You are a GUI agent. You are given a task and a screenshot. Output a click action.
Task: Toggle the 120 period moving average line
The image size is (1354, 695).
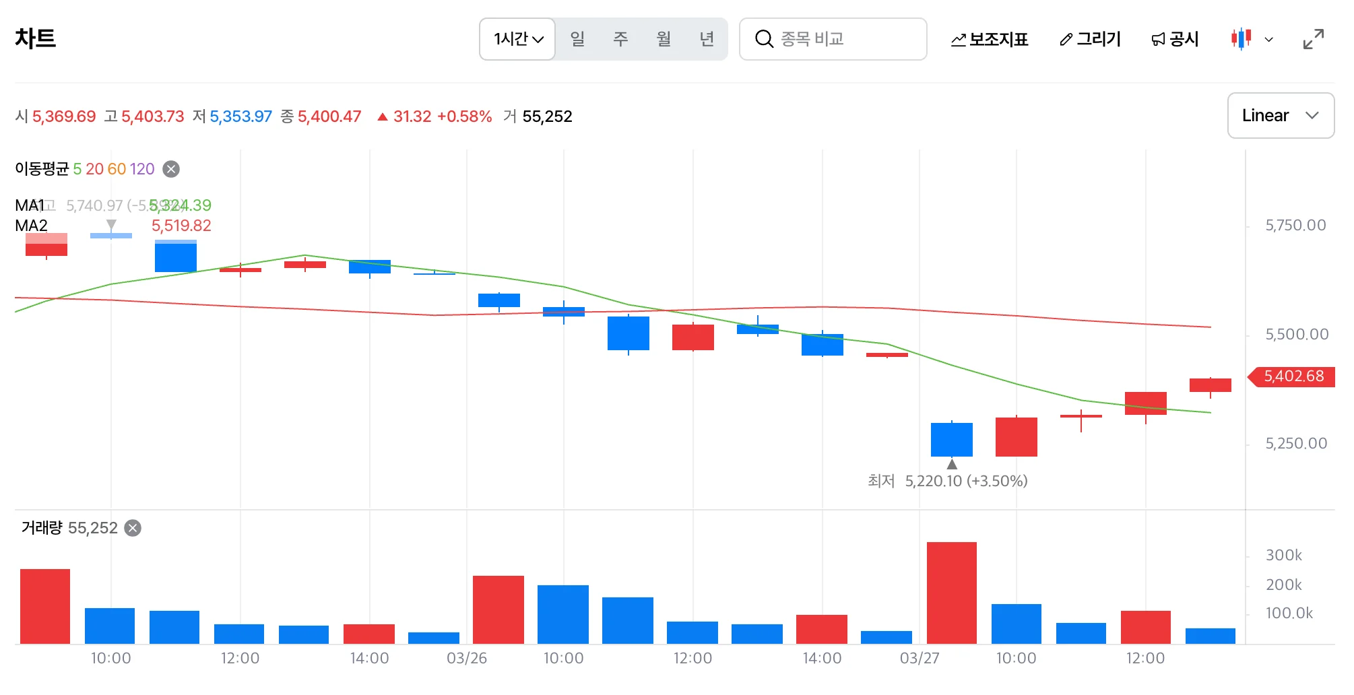point(142,169)
